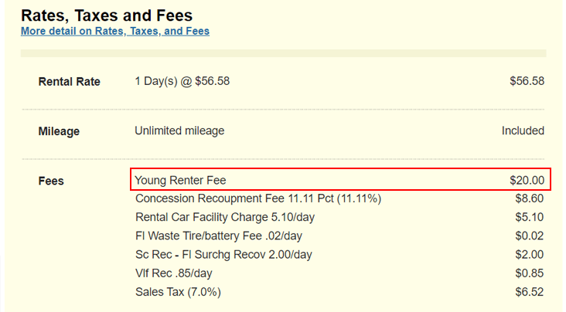Click the $20.00 Young Renter Fee amount
Image resolution: width=566 pixels, height=312 pixels.
click(527, 180)
